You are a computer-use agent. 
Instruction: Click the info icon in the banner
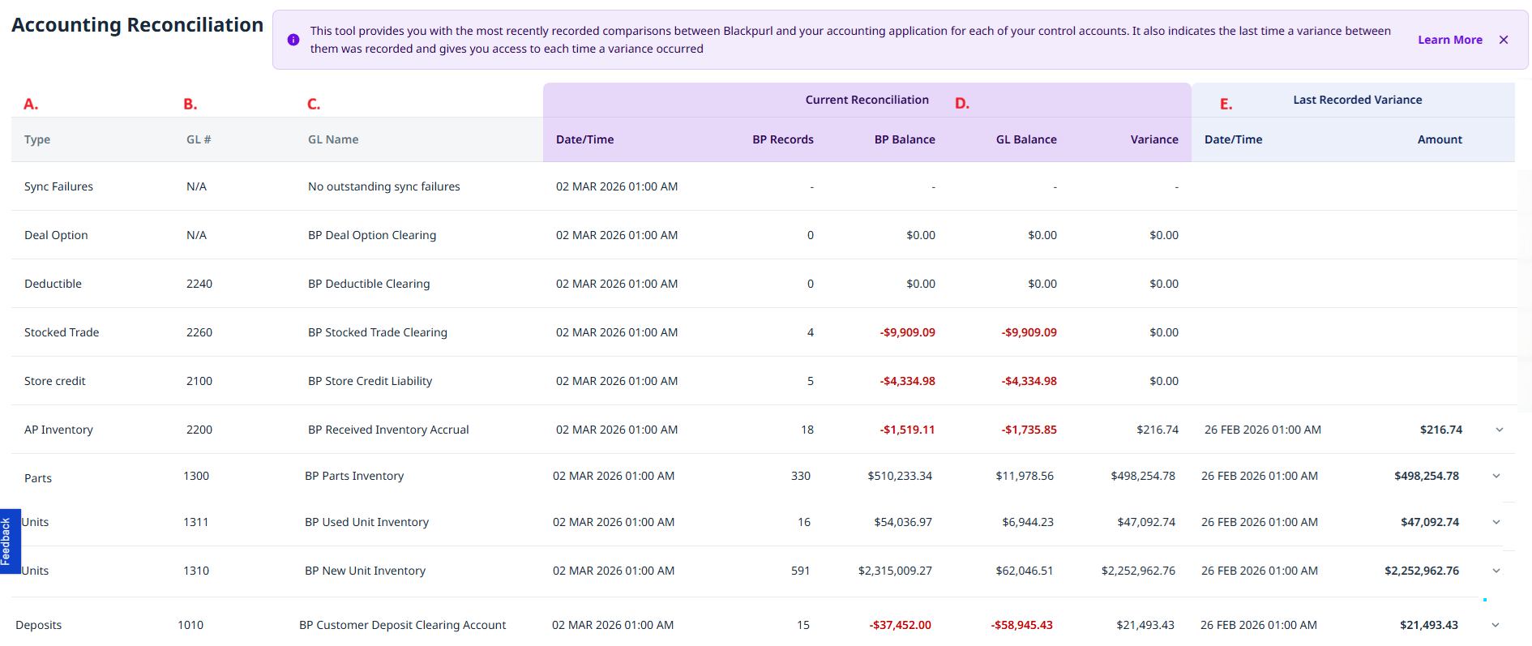point(293,40)
